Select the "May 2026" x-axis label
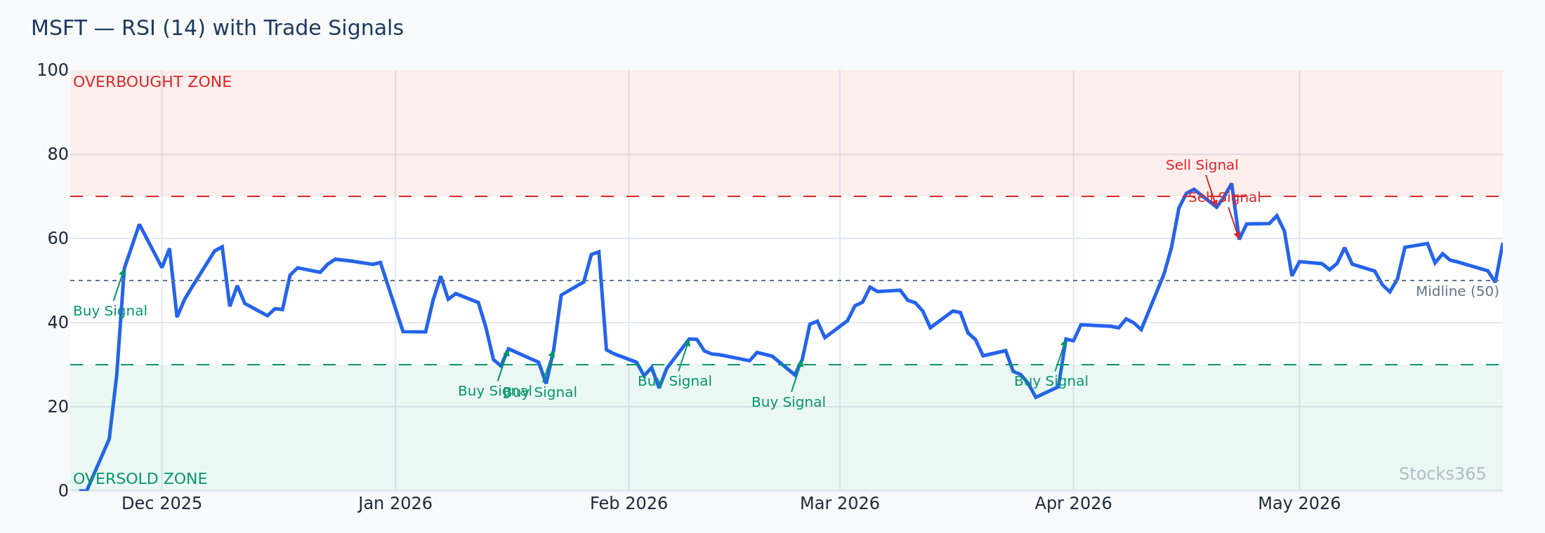This screenshot has width=1545, height=533. click(x=1299, y=504)
